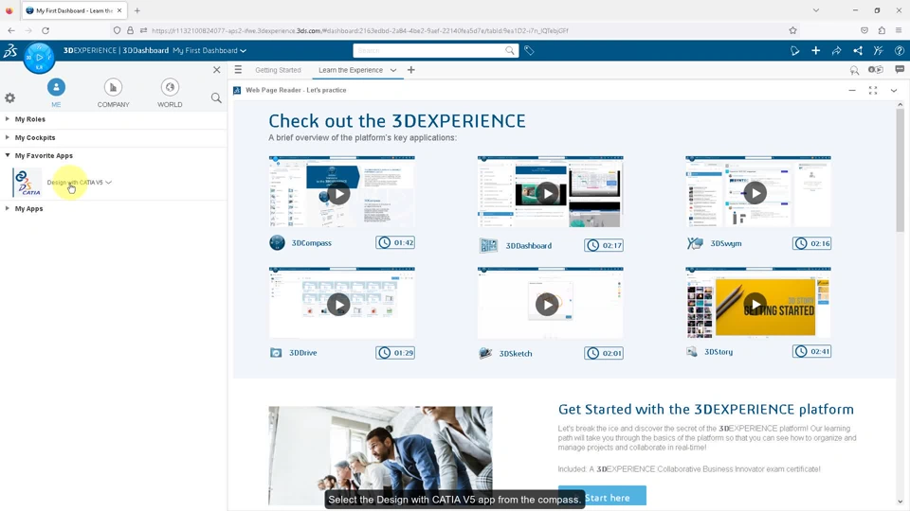Click the tag icon beside search
910x511 pixels.
[529, 50]
